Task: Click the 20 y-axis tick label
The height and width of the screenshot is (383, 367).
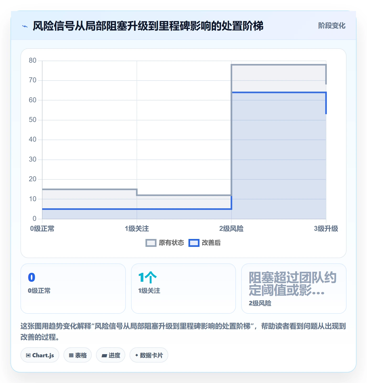Action: coord(33,179)
